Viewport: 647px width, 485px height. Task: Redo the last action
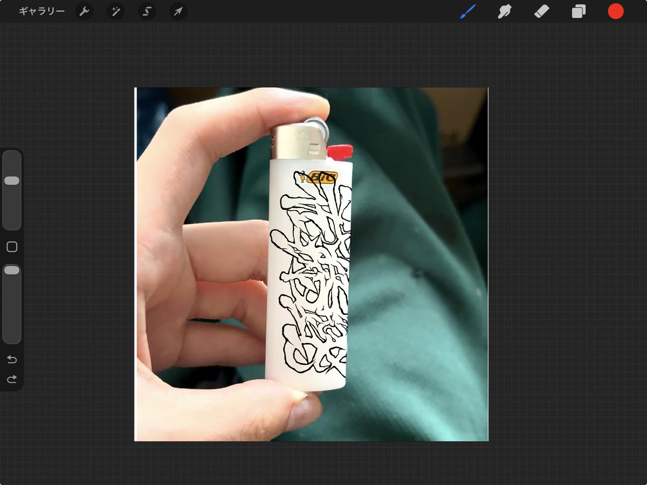coord(12,379)
